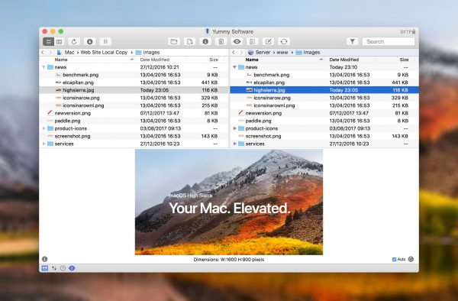The width and height of the screenshot is (458, 301).
Task: Click images in the remote path bar
Action: click(308, 52)
